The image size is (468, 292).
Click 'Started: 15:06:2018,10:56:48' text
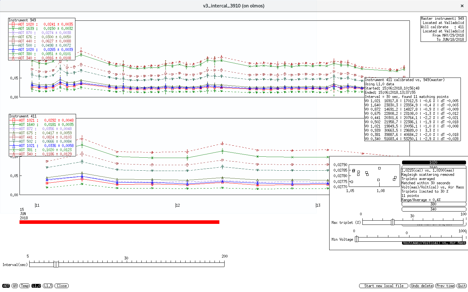click(392, 88)
